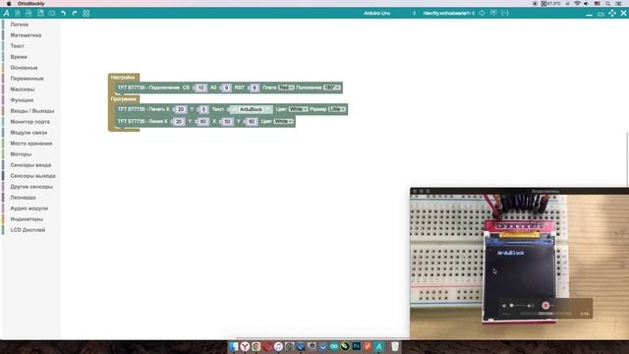Select the Индикаторы category
Image resolution: width=629 pixels, height=354 pixels.
point(27,219)
